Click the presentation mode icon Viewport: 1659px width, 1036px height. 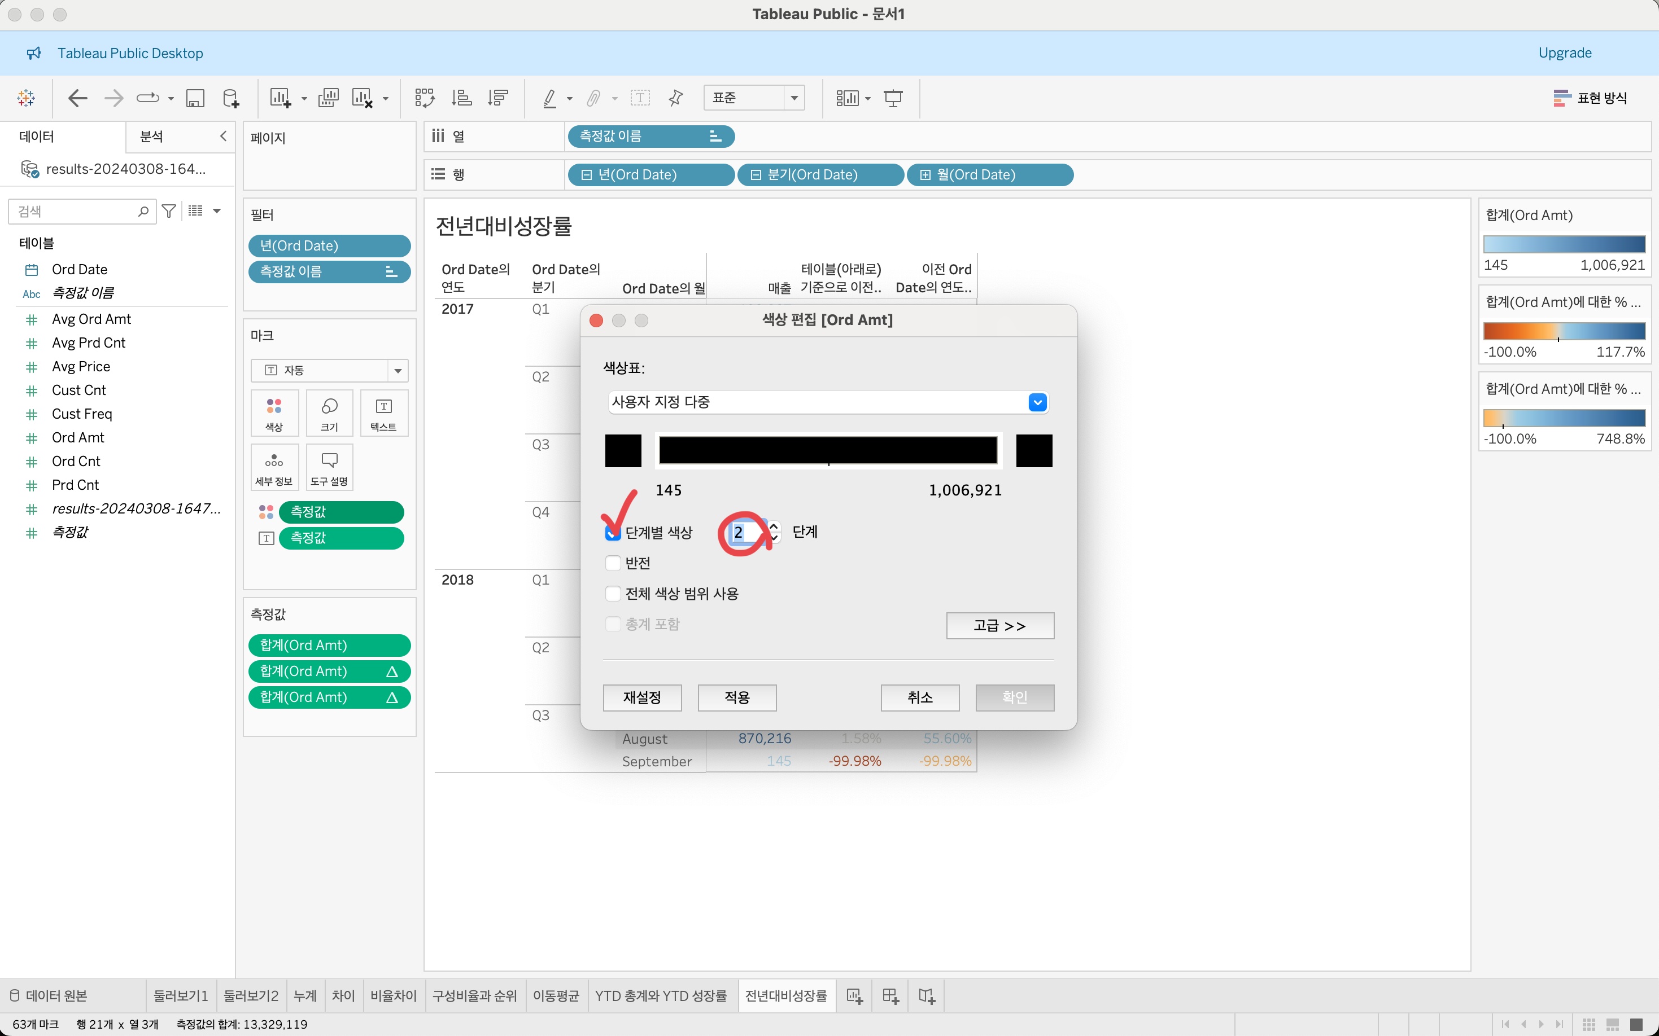point(893,98)
